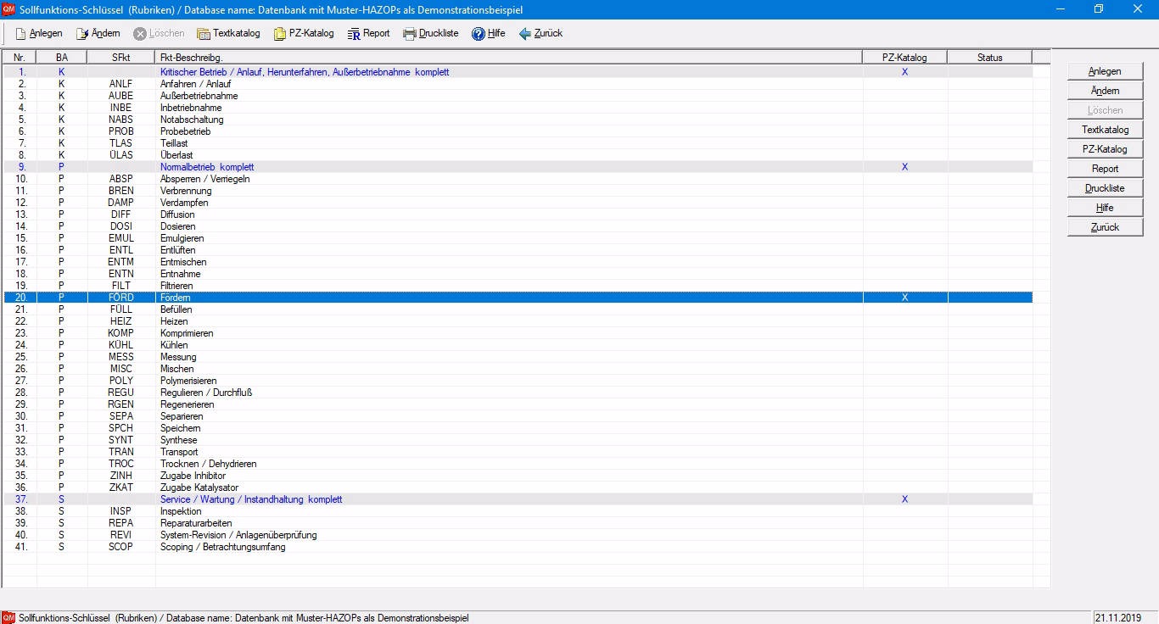Select the 'Regulieren / Durchfluß' row
This screenshot has width=1159, height=624.
518,393
